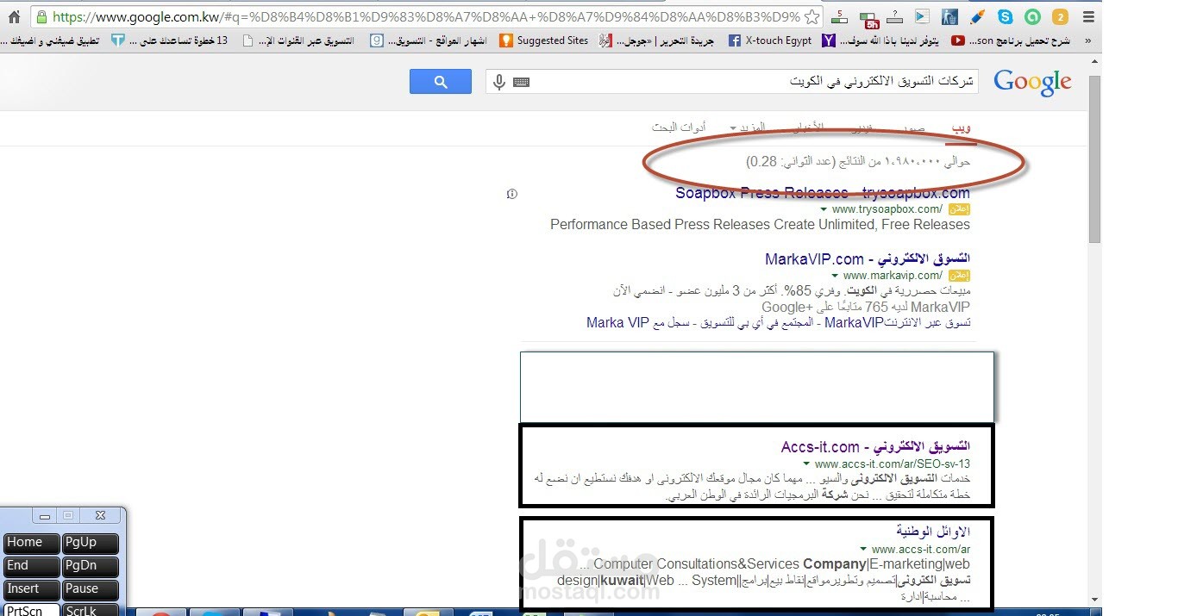Open the on-screen keyboard input tool
The image size is (1178, 616).
pos(521,82)
